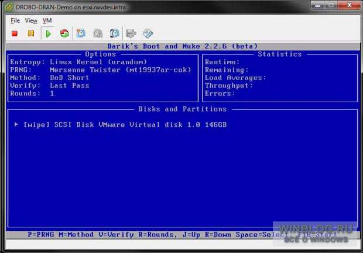This screenshot has width=363, height=253.
Task: Open the snapshot manager icon
Action: (x=114, y=33)
